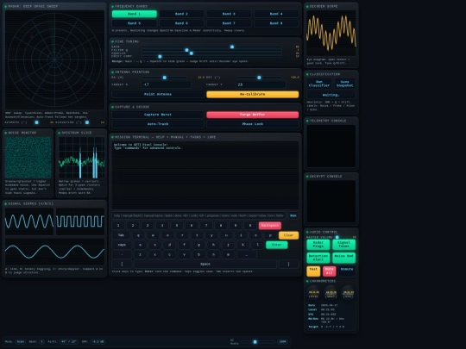Click the Universal (UTC) chronometer dial
Viewport: 466px width, 349px height.
[349, 292]
